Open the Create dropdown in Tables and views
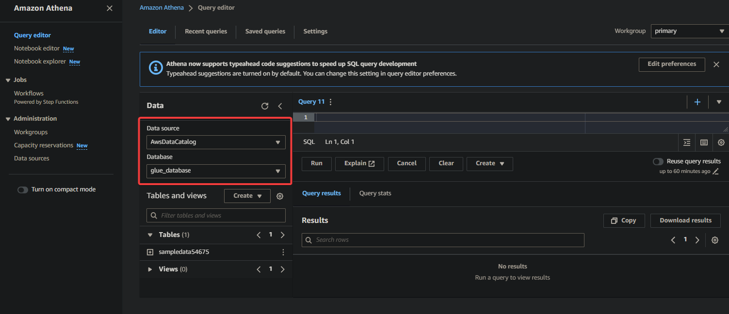The image size is (729, 314). pos(247,196)
